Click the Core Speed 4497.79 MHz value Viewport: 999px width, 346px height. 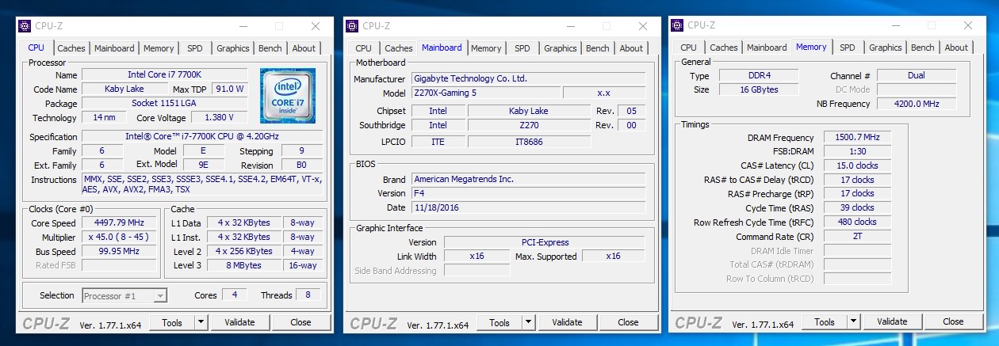coord(118,223)
